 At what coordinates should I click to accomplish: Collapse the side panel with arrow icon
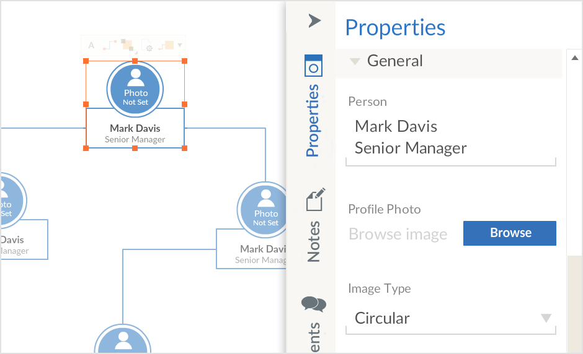pos(314,21)
